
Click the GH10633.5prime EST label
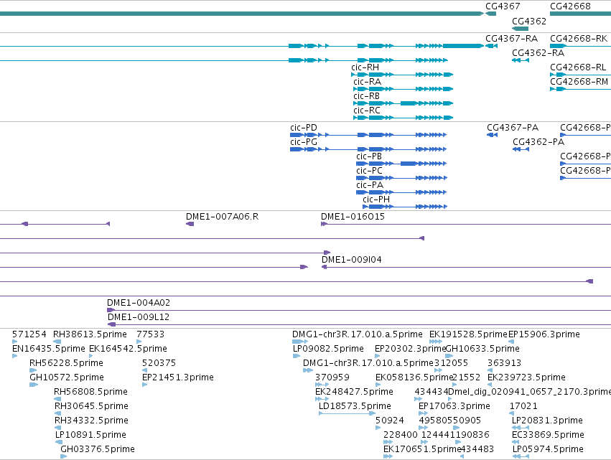tap(482, 349)
